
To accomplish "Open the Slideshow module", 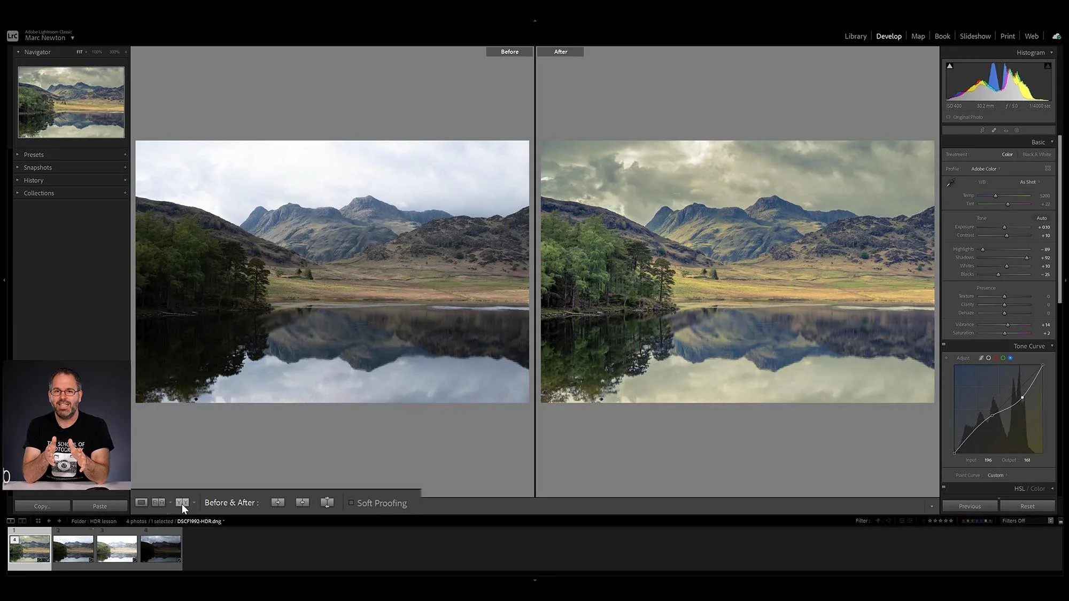I will [975, 36].
